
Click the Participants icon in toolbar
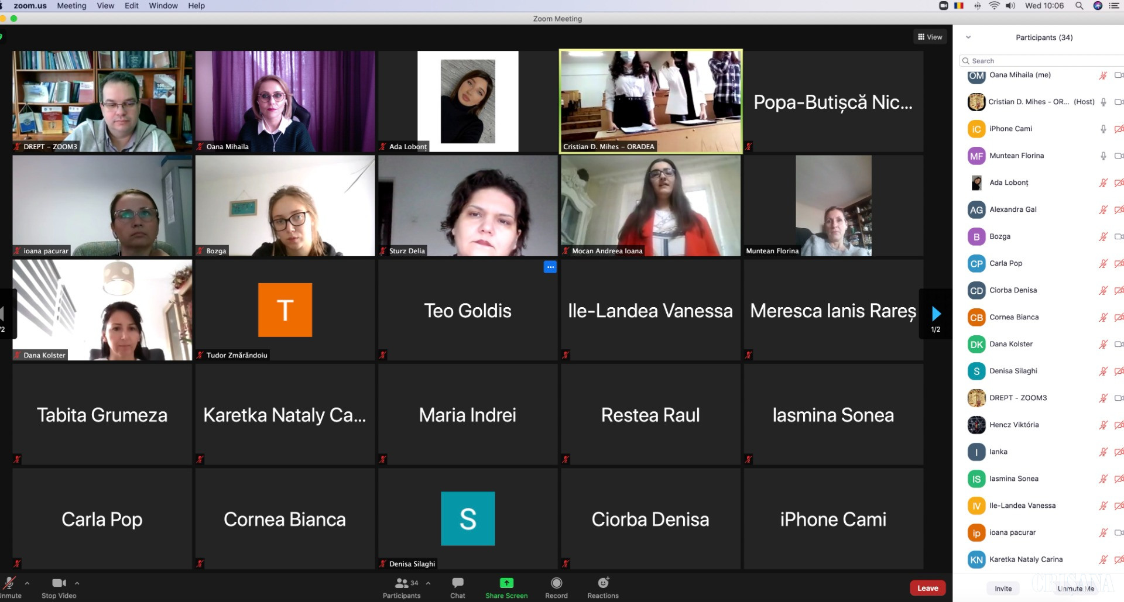pyautogui.click(x=402, y=583)
